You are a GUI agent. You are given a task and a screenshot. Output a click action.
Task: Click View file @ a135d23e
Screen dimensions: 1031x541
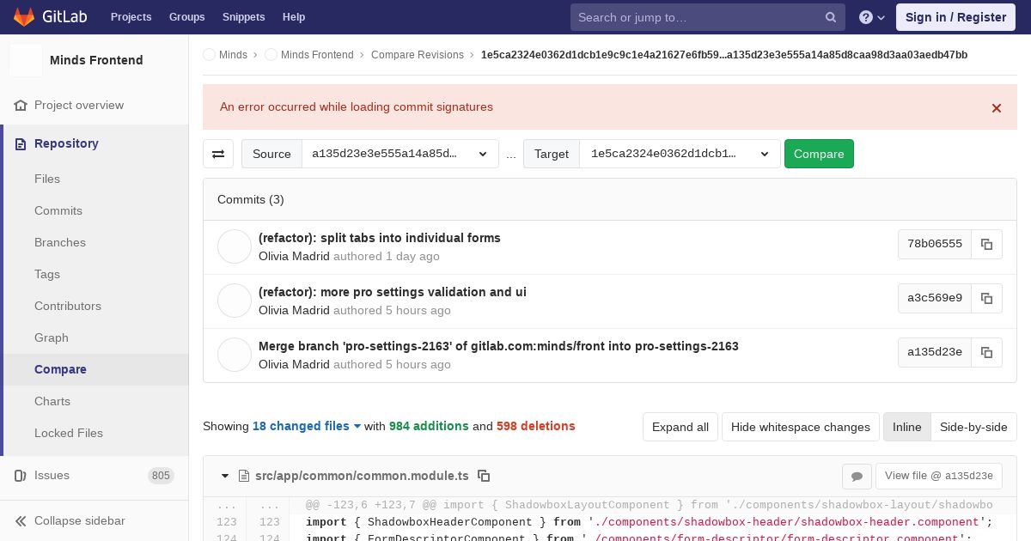click(939, 476)
